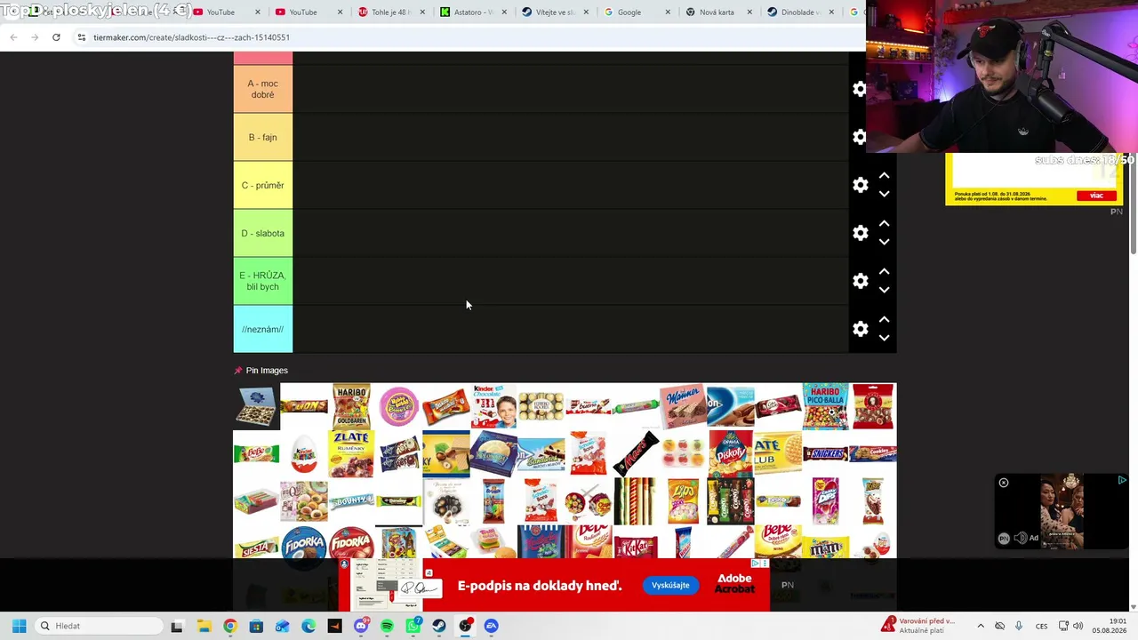Viewport: 1138px width, 640px height.
Task: Click the Hledat taskbar search box
Action: (x=100, y=626)
